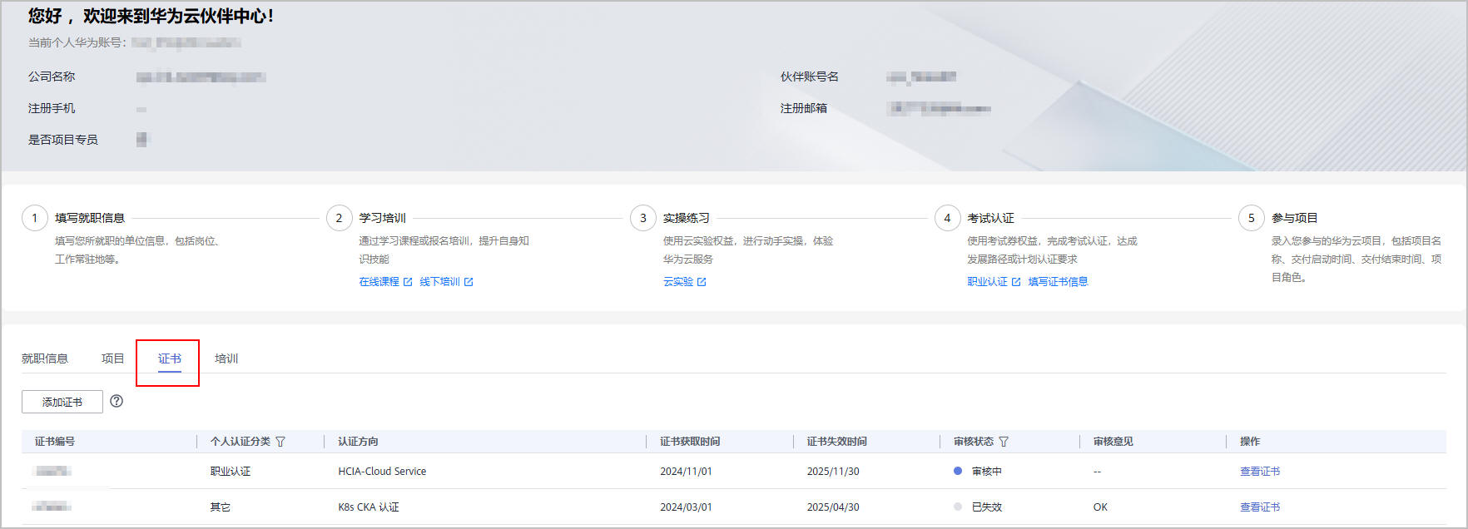
Task: Open the 培训 tab
Action: click(x=226, y=358)
